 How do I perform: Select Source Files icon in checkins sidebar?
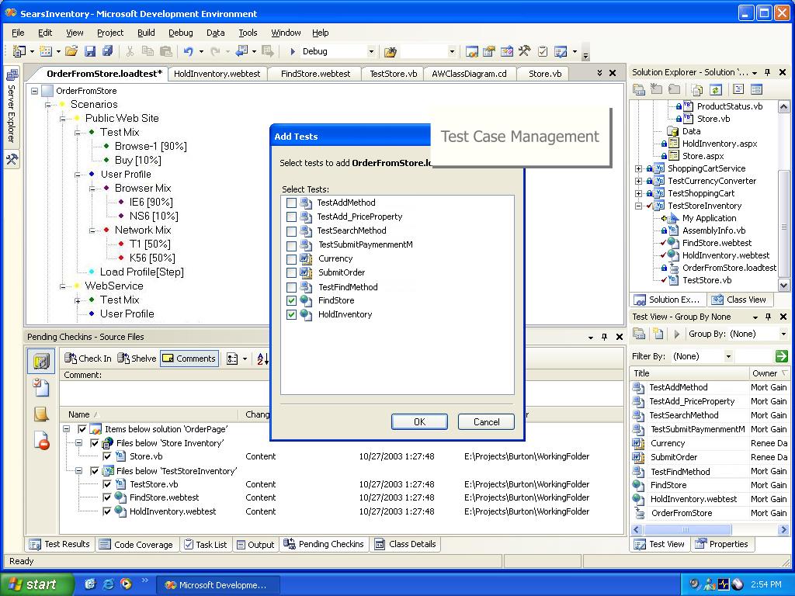[41, 362]
